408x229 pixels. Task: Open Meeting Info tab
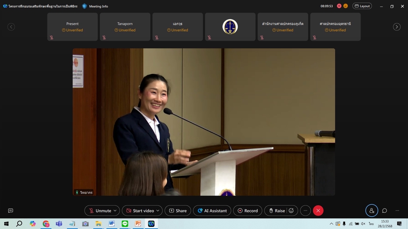pyautogui.click(x=95, y=6)
